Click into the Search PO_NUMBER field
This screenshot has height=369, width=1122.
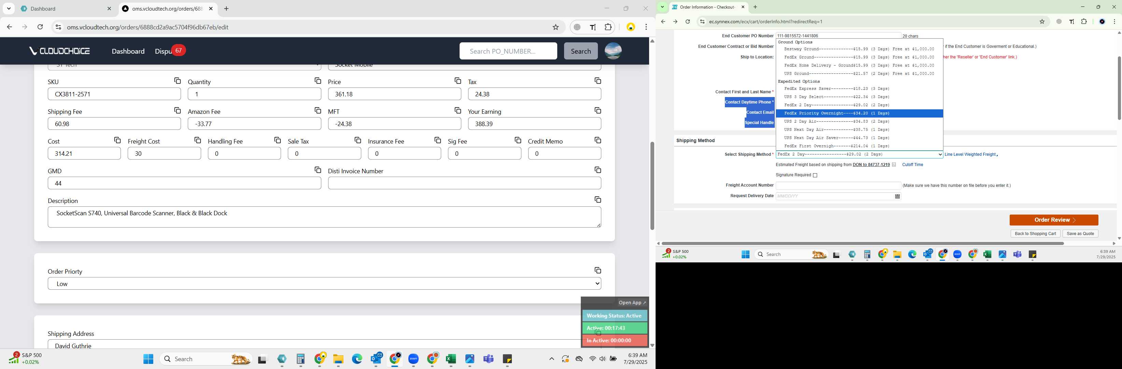(508, 51)
